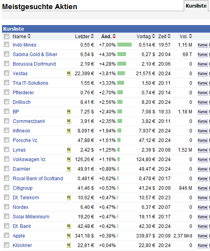The height and width of the screenshot is (251, 210).
Task: Sort by the Vol. column arrows
Action: (190, 36)
